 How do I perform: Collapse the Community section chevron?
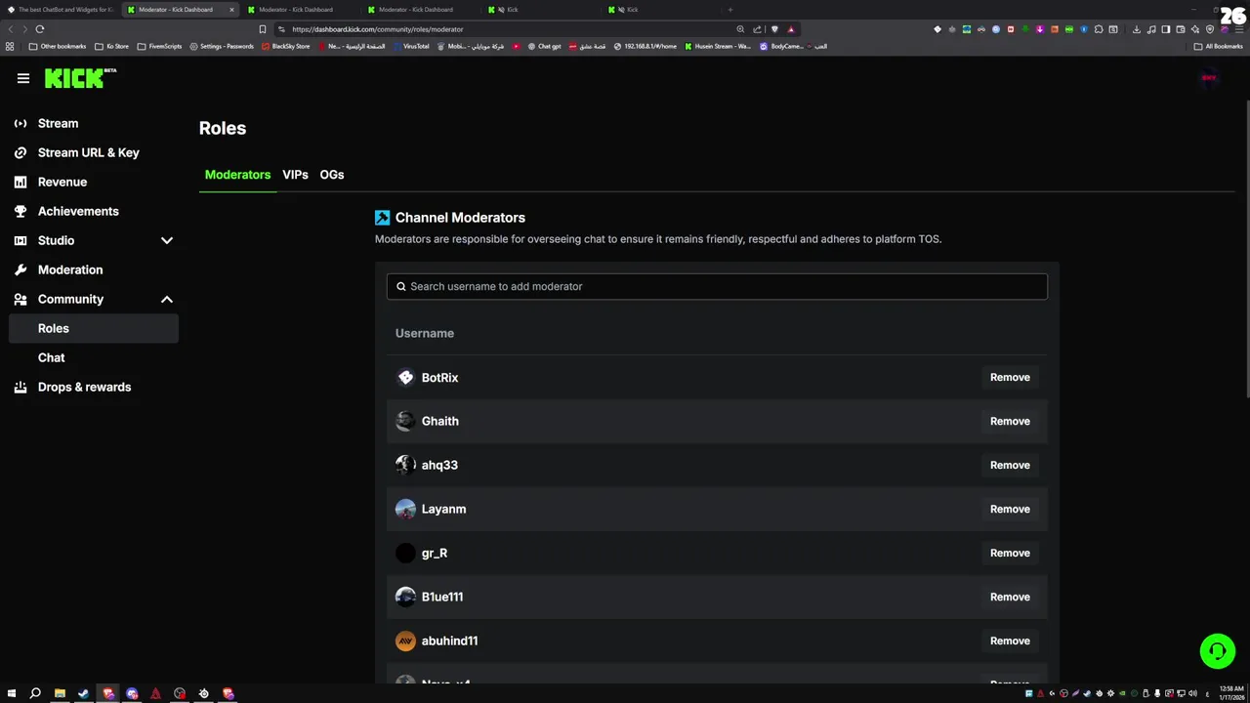167,299
